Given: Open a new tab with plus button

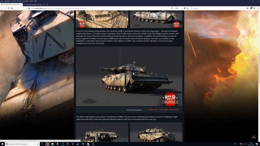Looking at the screenshot, I should tap(47, 4).
